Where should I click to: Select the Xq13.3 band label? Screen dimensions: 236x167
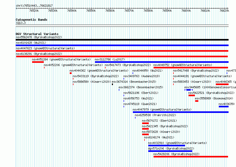point(21,23)
